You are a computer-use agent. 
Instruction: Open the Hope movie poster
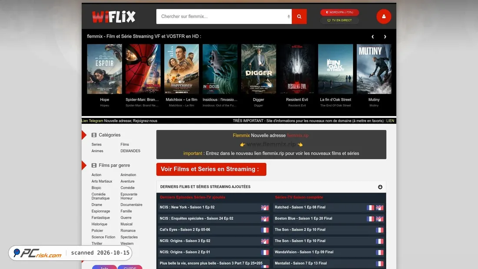(105, 69)
